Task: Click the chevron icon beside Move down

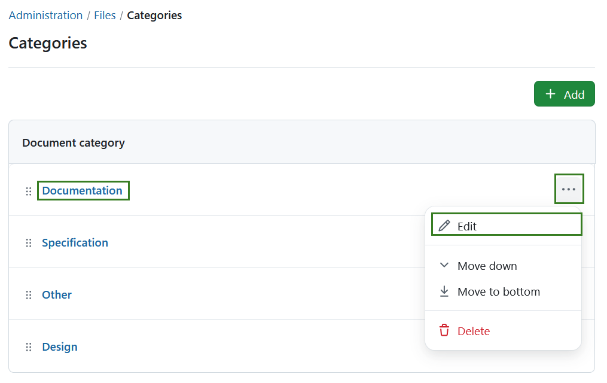Action: pos(444,265)
